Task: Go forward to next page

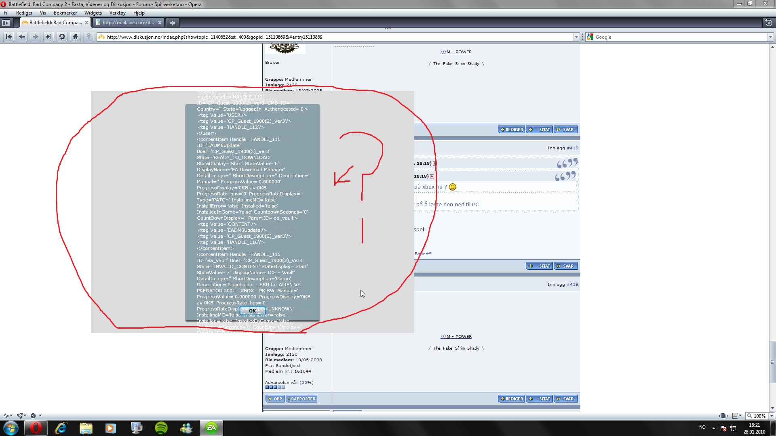Action: click(x=36, y=37)
